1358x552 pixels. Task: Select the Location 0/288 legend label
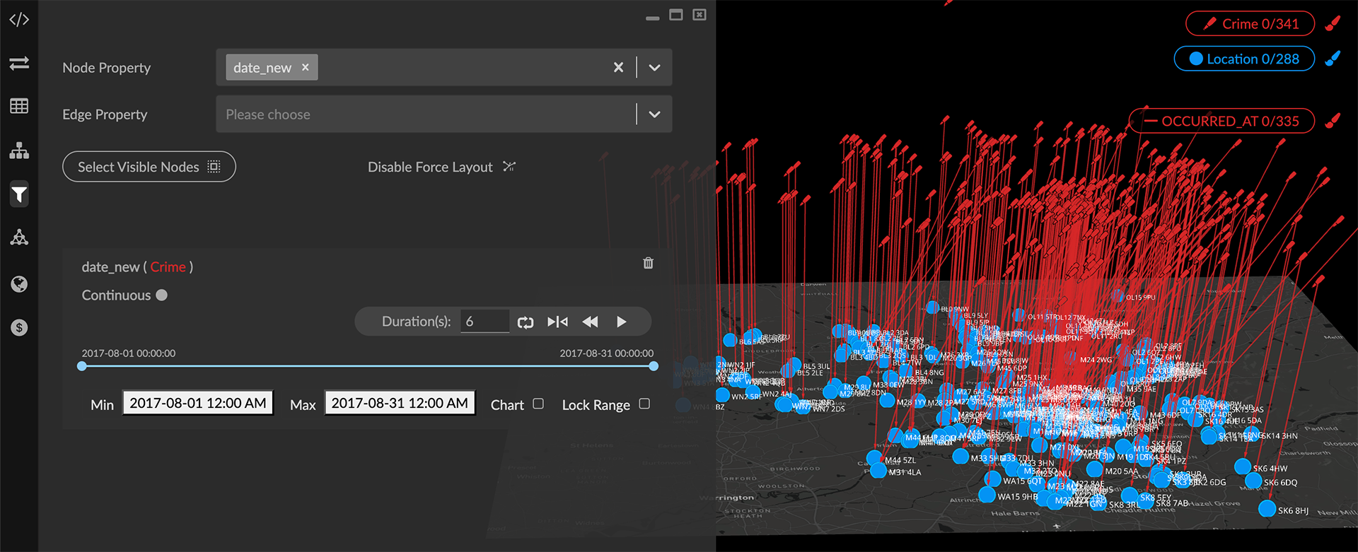coord(1244,59)
